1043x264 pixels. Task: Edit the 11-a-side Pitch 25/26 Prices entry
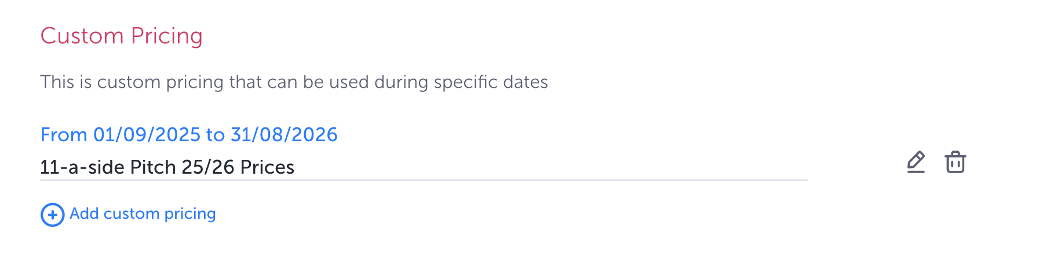pyautogui.click(x=916, y=162)
